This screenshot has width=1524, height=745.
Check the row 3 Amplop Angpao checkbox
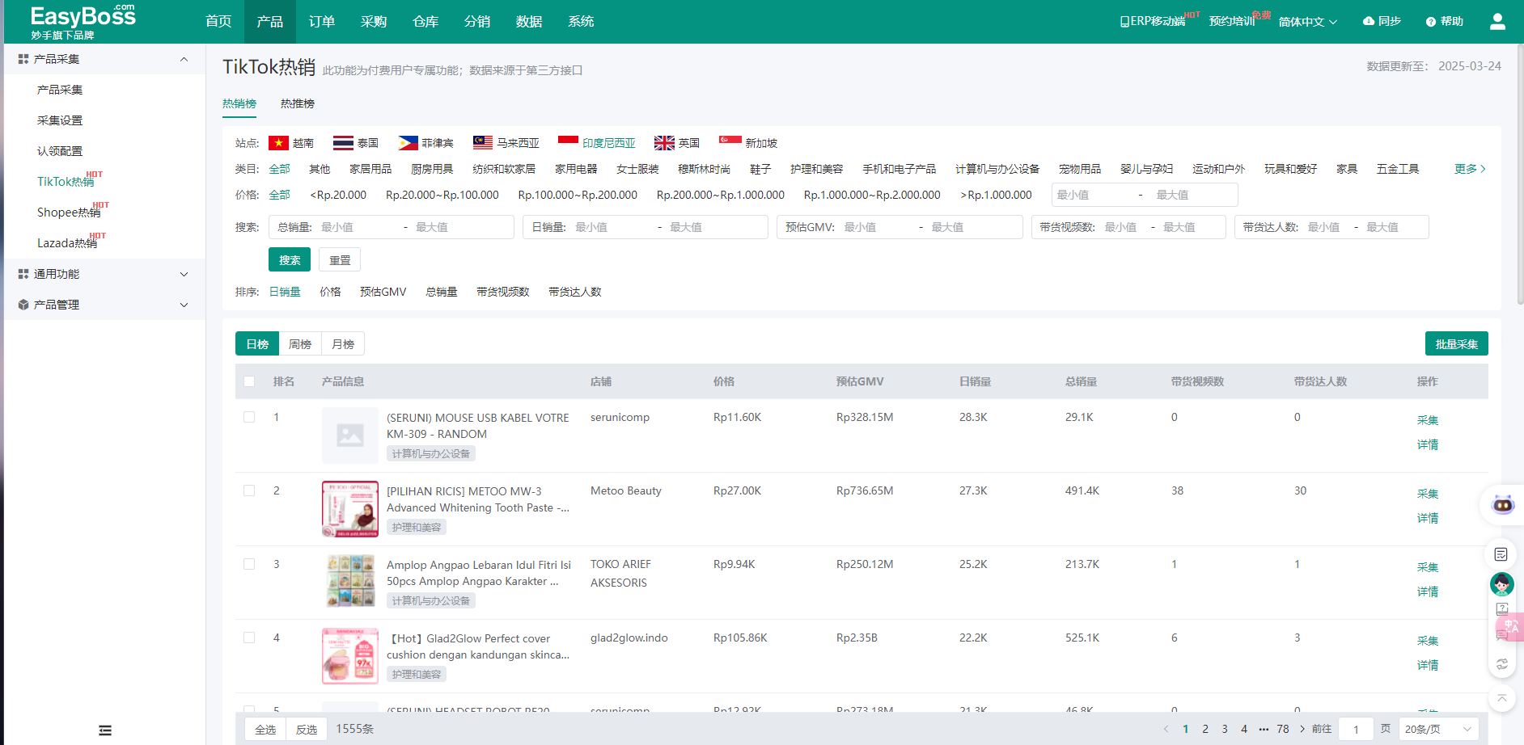point(249,564)
